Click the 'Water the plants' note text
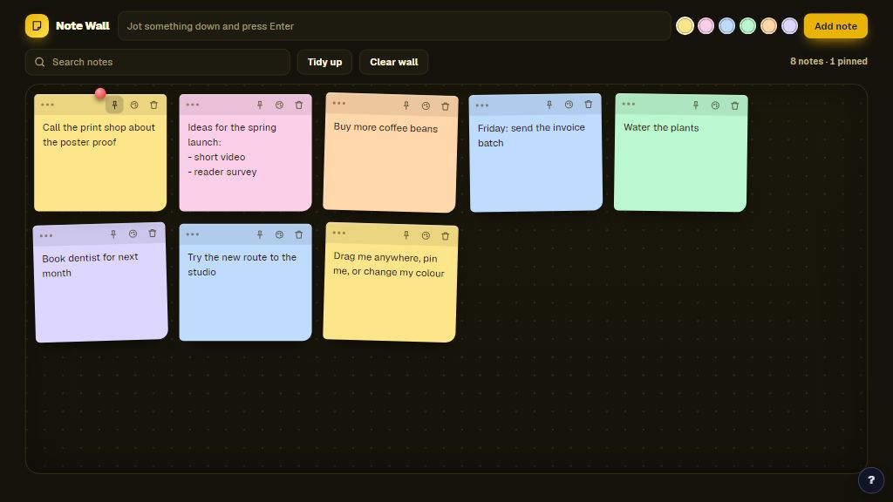This screenshot has height=502, width=893. pyautogui.click(x=661, y=127)
